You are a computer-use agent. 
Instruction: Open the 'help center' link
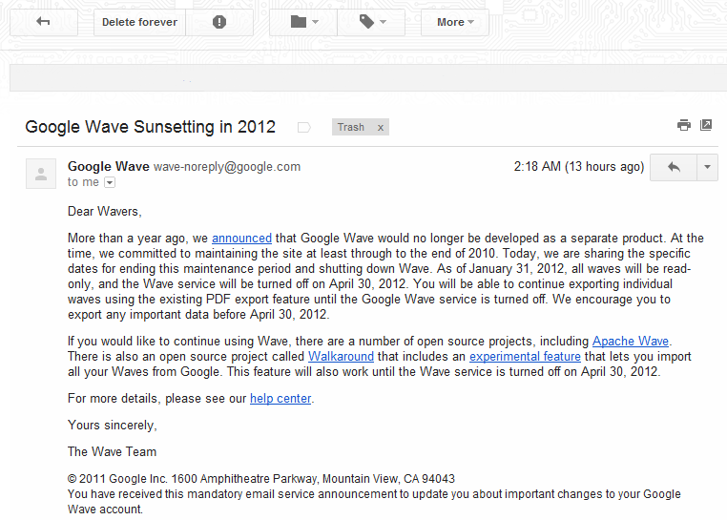click(x=280, y=399)
